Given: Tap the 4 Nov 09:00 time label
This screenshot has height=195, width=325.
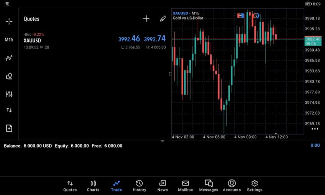Looking at the screenshot, I should coord(246,137).
